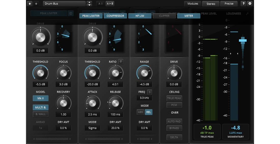The width and height of the screenshot is (280, 144).
Task: Switch HF mode to REL
Action: [149, 112]
